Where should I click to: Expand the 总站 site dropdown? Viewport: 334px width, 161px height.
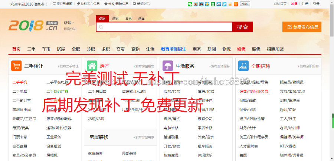[69, 23]
